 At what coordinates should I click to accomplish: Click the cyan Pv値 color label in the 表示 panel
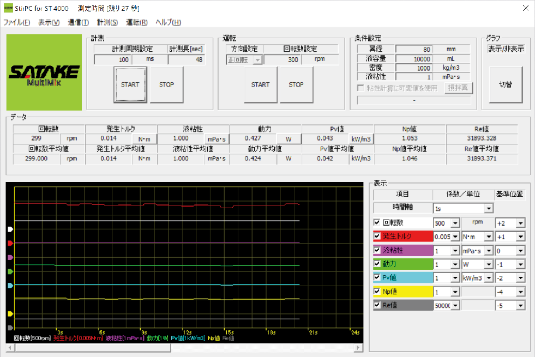pos(404,277)
